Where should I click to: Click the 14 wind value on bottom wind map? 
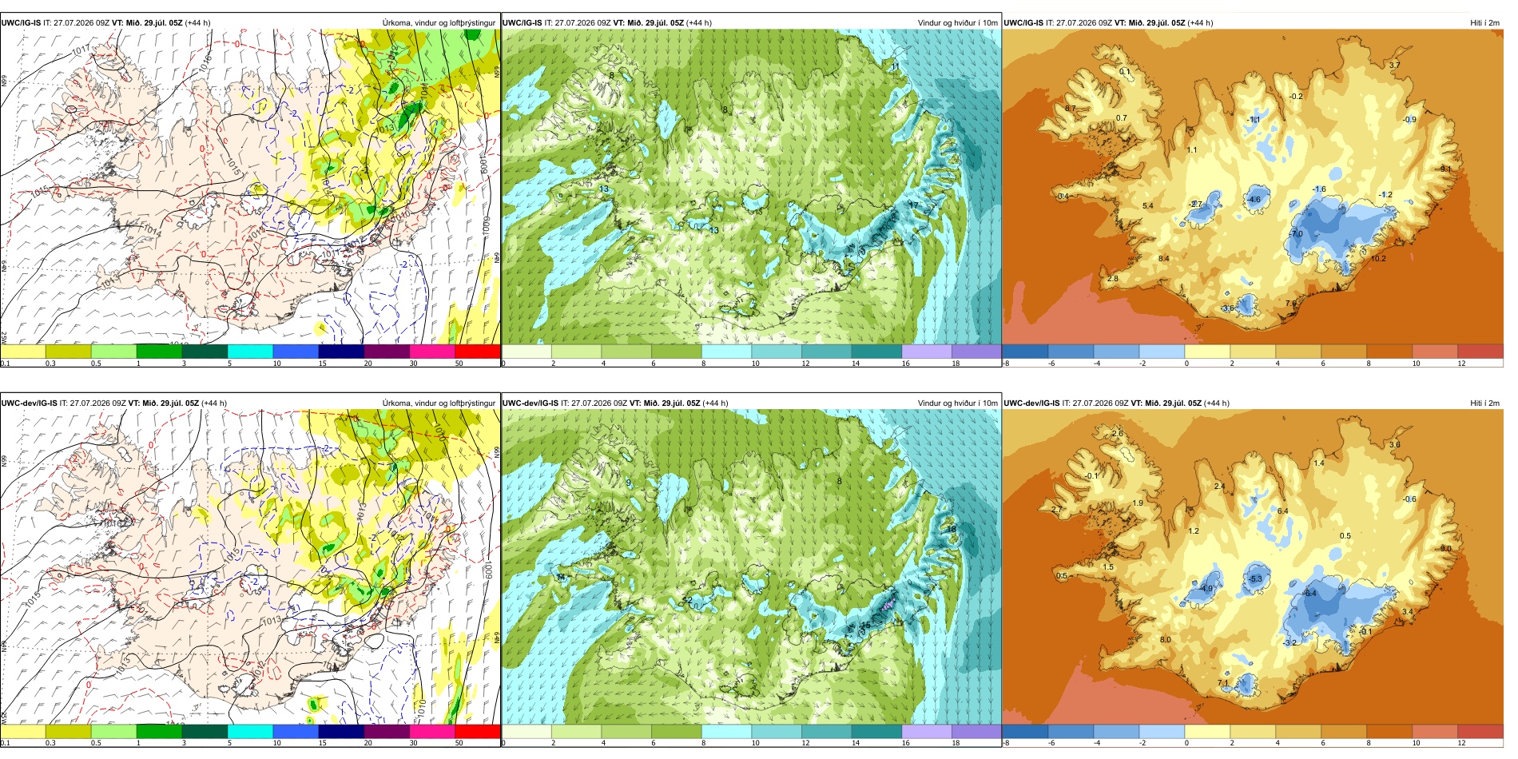(x=561, y=577)
